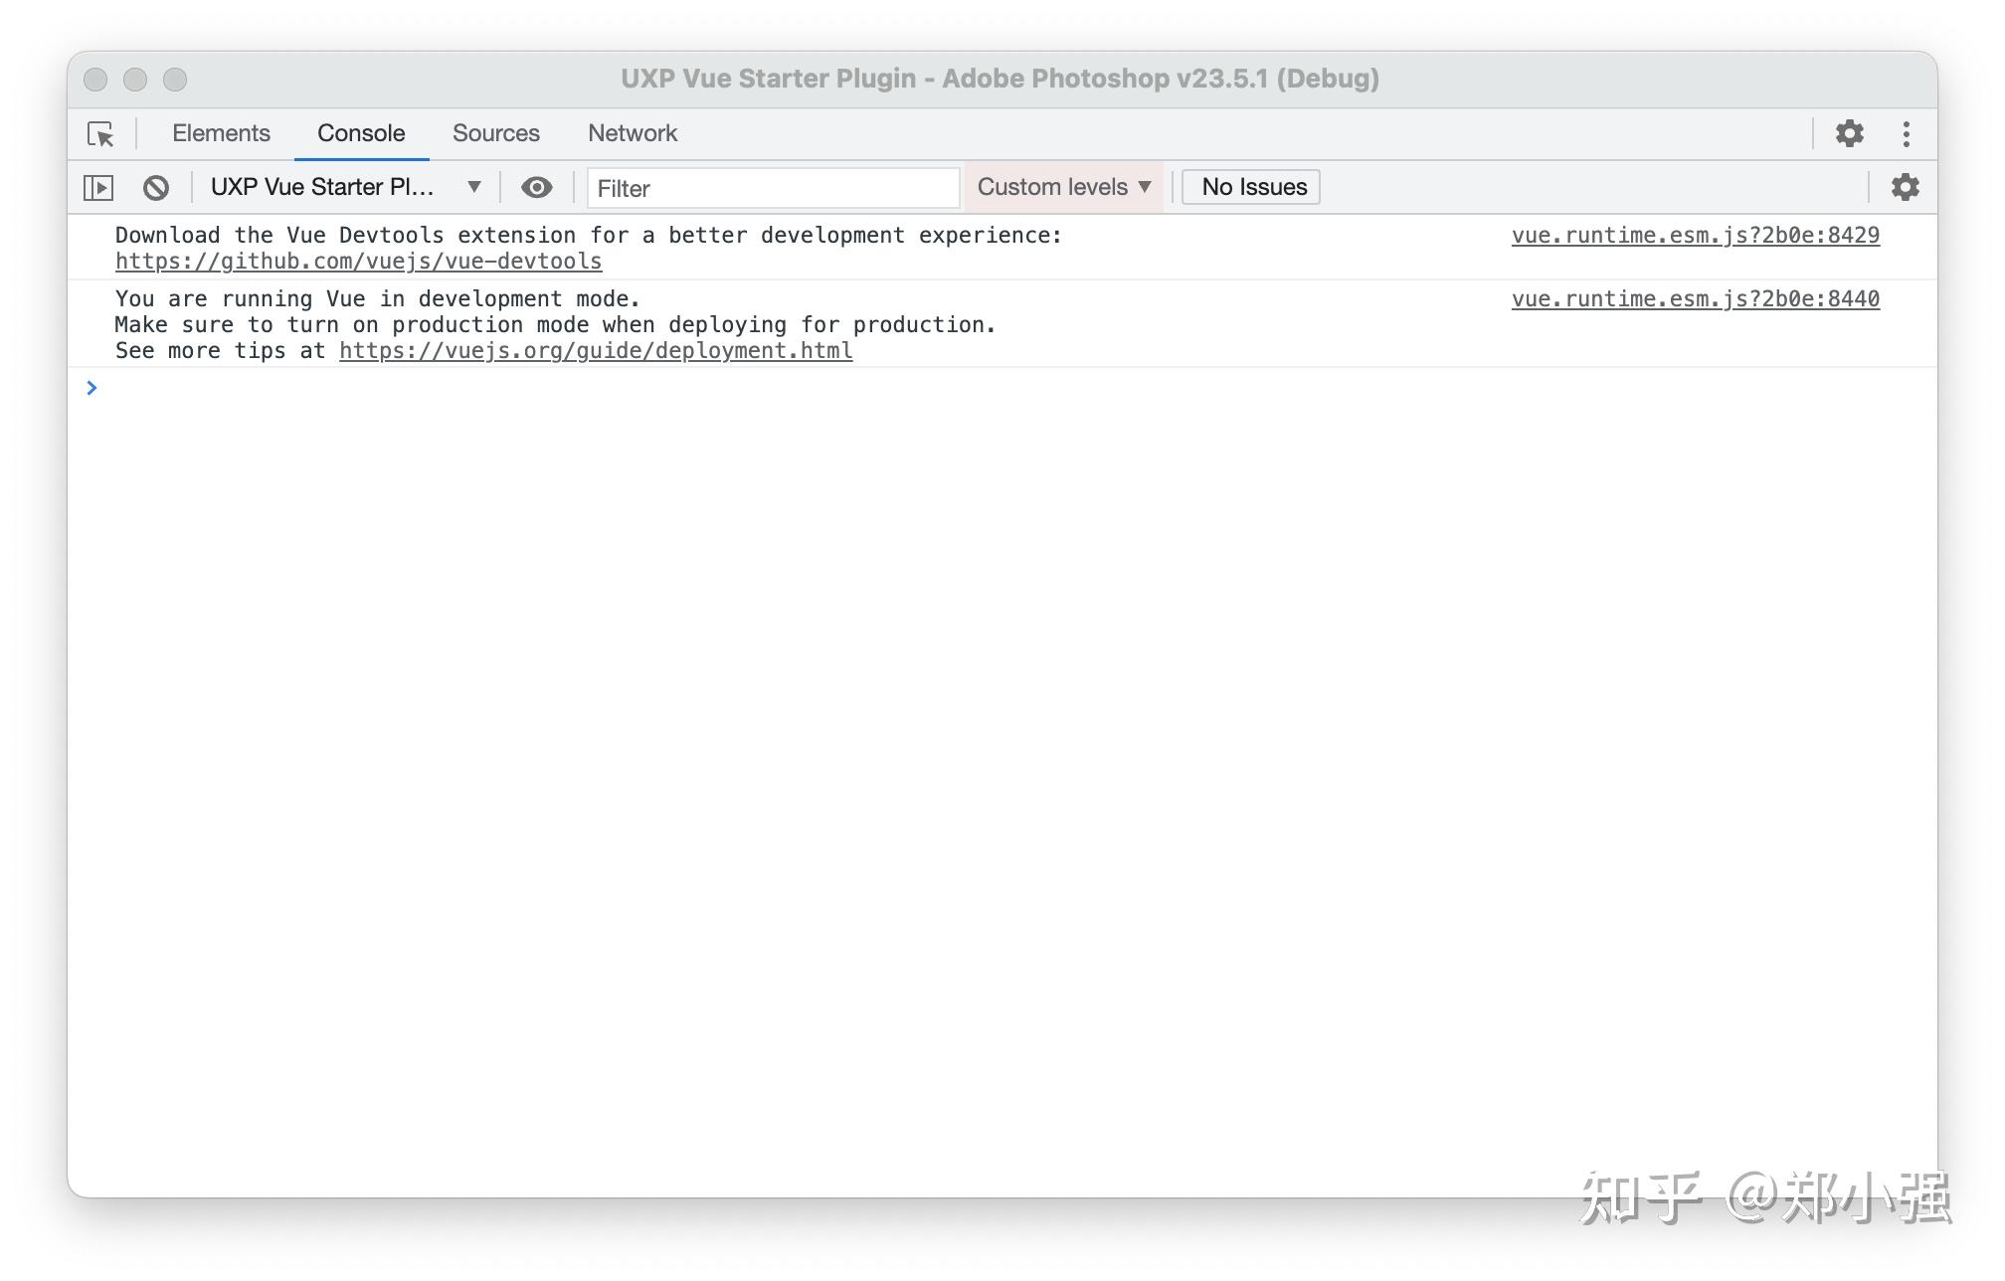The height and width of the screenshot is (1281, 2005).
Task: Open the vuejs.org deployment guide link
Action: 596,351
